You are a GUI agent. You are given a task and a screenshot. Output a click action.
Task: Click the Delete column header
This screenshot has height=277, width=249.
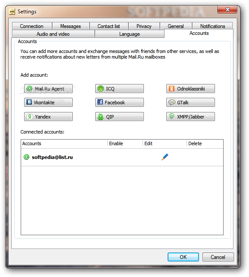[x=205, y=143]
